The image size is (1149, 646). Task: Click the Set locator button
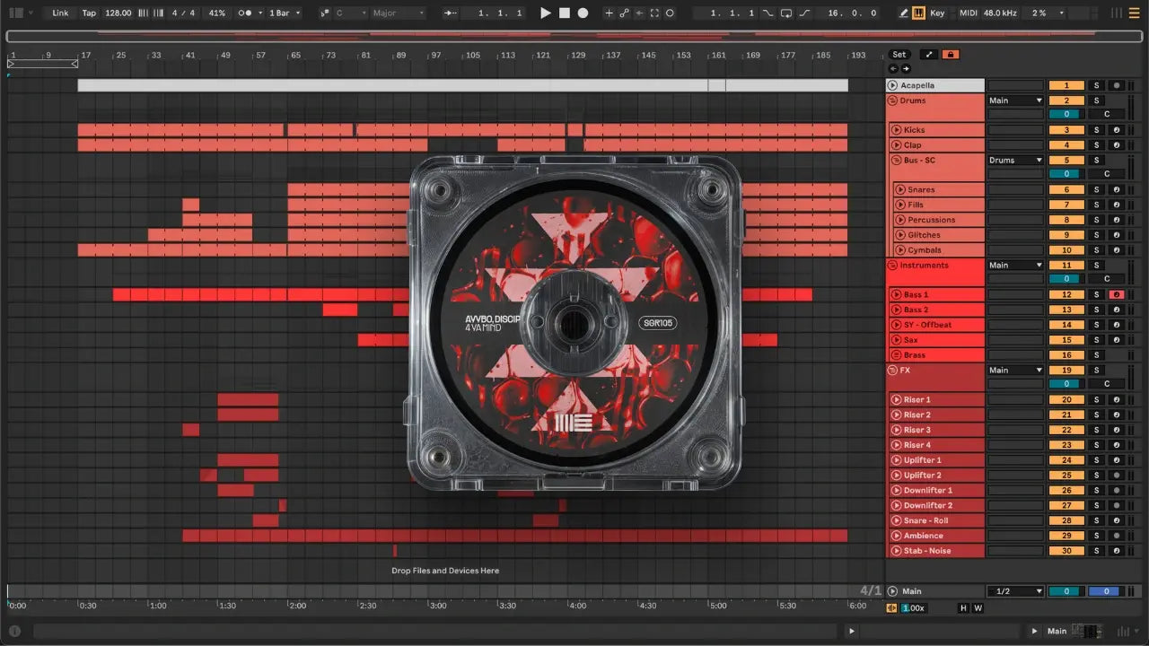pos(899,55)
